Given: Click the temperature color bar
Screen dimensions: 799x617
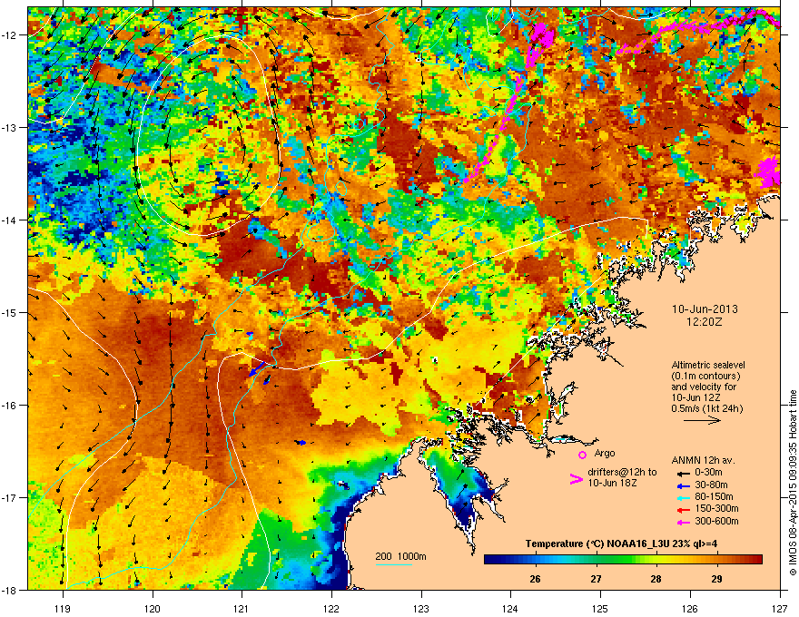Looking at the screenshot, I should (x=623, y=559).
